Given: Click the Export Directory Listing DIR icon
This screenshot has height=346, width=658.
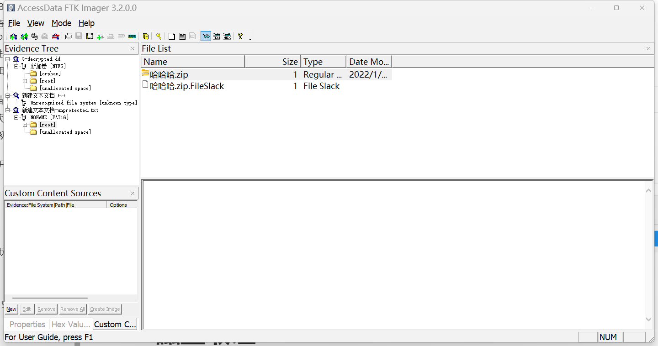Looking at the screenshot, I should tap(192, 37).
